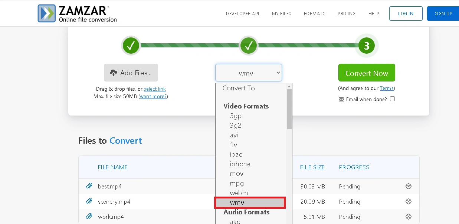Select 3g2 from the format list
Screen dimensions: 459x224
click(x=236, y=126)
